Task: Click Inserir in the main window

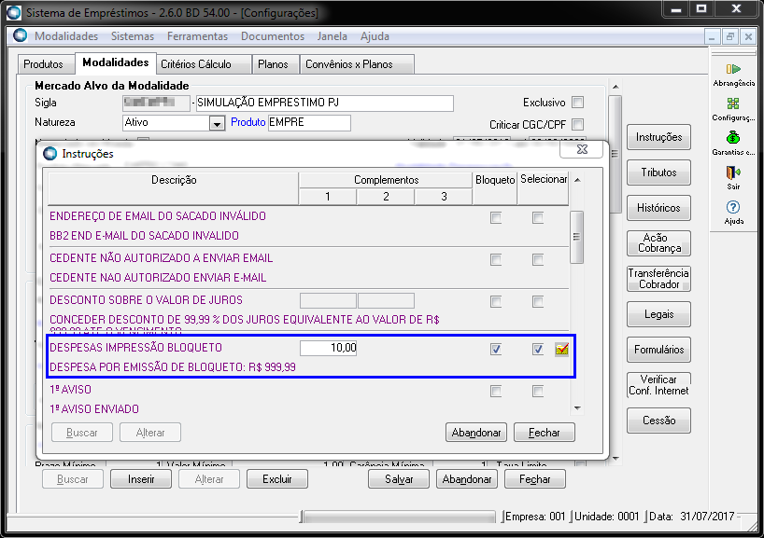Action: [141, 479]
